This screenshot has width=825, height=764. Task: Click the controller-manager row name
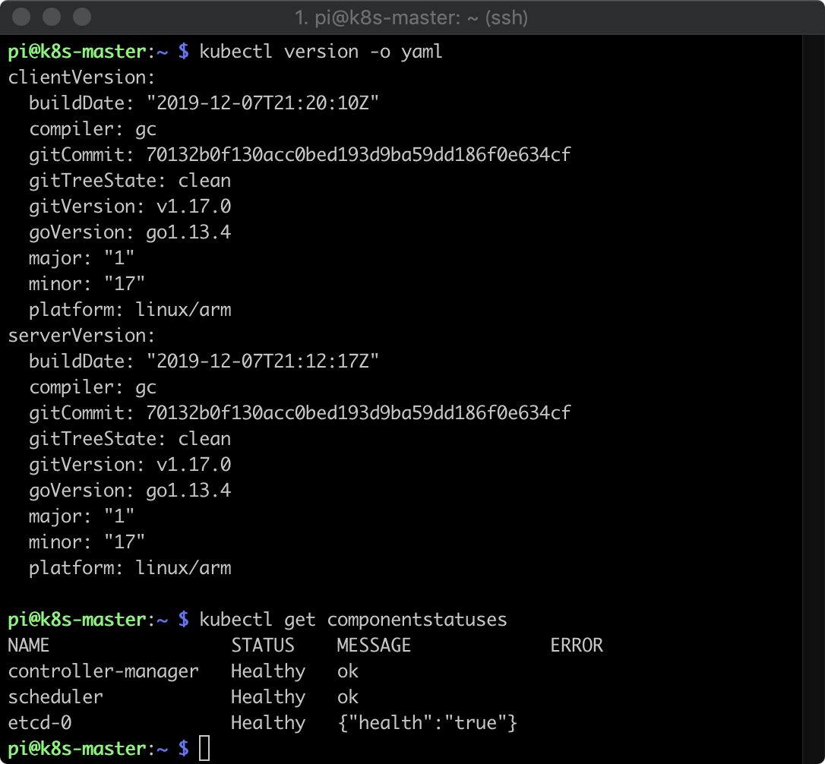(x=103, y=671)
